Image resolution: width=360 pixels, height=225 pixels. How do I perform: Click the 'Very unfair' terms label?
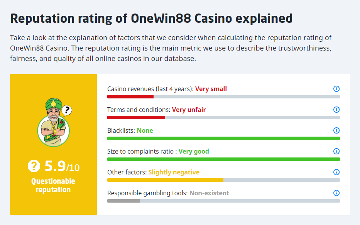pos(189,110)
